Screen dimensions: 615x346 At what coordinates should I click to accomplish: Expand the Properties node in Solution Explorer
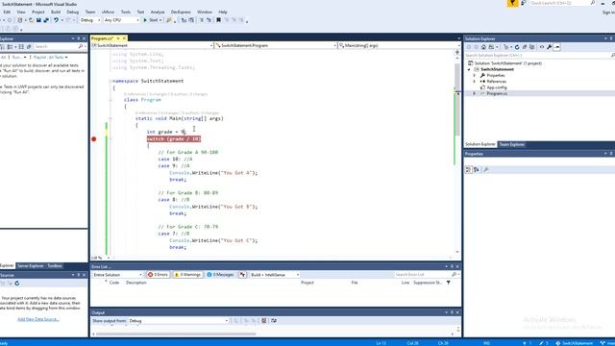click(x=474, y=75)
